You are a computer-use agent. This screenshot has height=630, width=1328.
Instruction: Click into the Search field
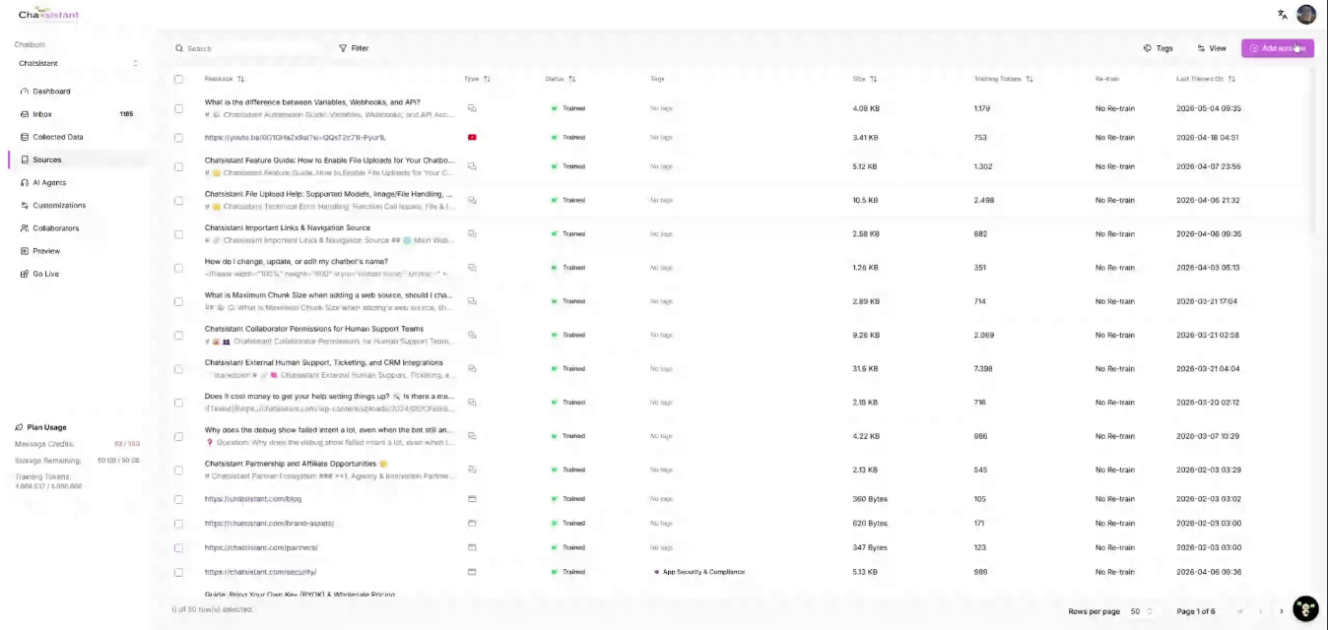249,48
